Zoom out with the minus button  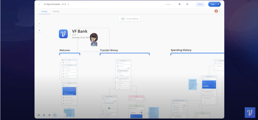pos(60,115)
